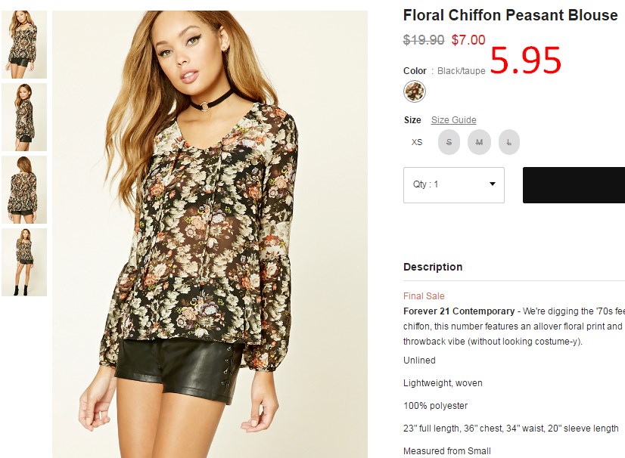Viewport: 625px width, 458px height.
Task: Open the Size Guide link
Action: pos(453,120)
